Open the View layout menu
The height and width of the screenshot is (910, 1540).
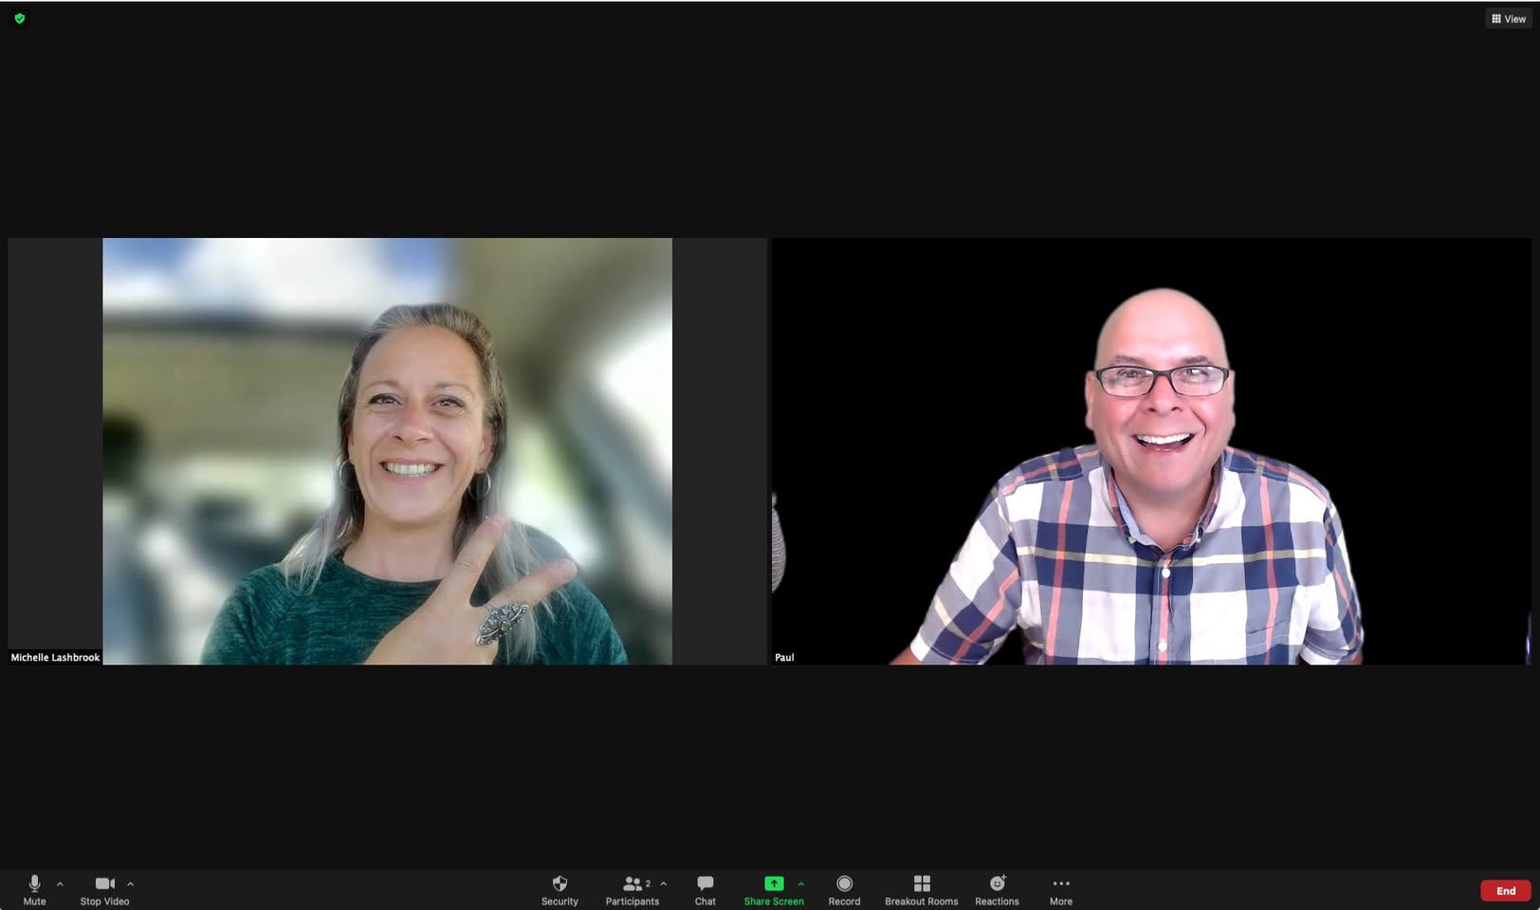click(x=1509, y=18)
